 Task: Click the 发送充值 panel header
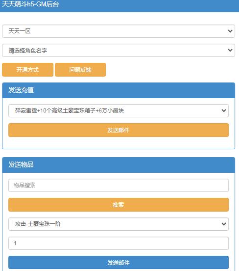(x=119, y=90)
